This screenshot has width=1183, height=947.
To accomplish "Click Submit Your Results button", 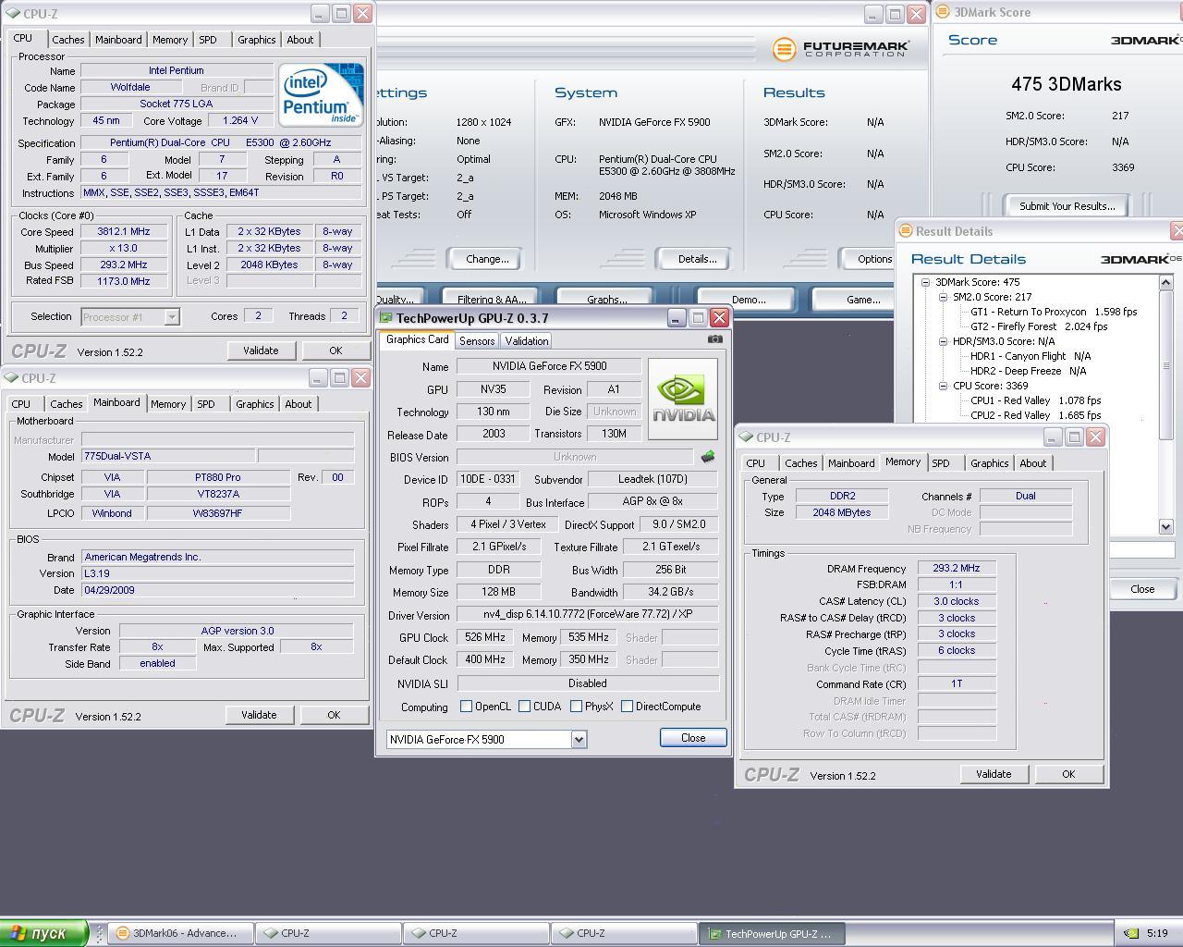I will pyautogui.click(x=1067, y=206).
